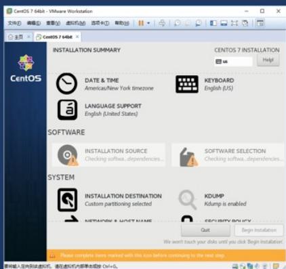Open the 查看(V) menu

(53, 23)
